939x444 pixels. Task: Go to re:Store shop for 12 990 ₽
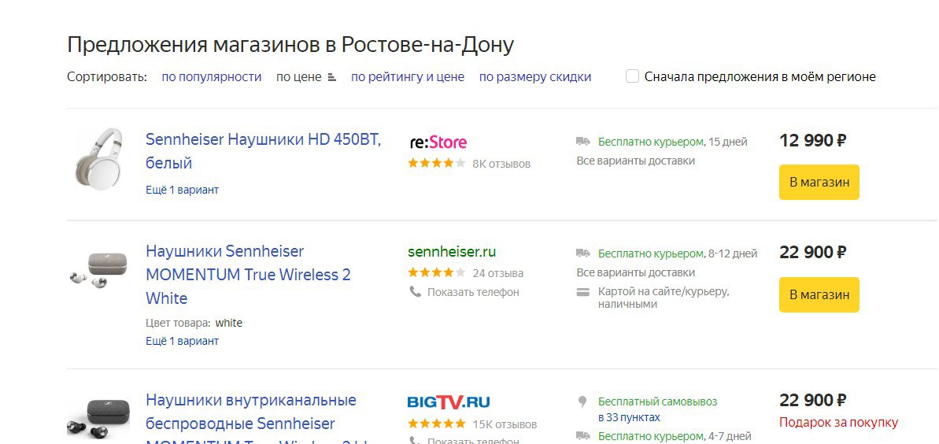pos(819,182)
